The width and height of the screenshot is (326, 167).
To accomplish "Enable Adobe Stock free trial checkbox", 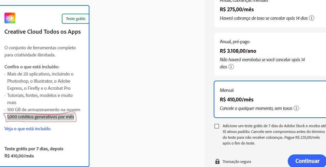I will click(217, 126).
